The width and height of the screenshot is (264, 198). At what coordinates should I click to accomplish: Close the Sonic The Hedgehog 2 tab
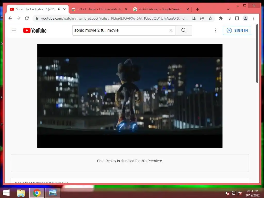pos(64,9)
